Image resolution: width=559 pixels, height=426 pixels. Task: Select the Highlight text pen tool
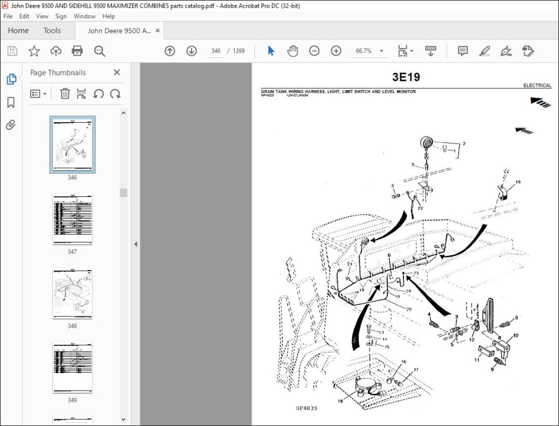point(485,51)
